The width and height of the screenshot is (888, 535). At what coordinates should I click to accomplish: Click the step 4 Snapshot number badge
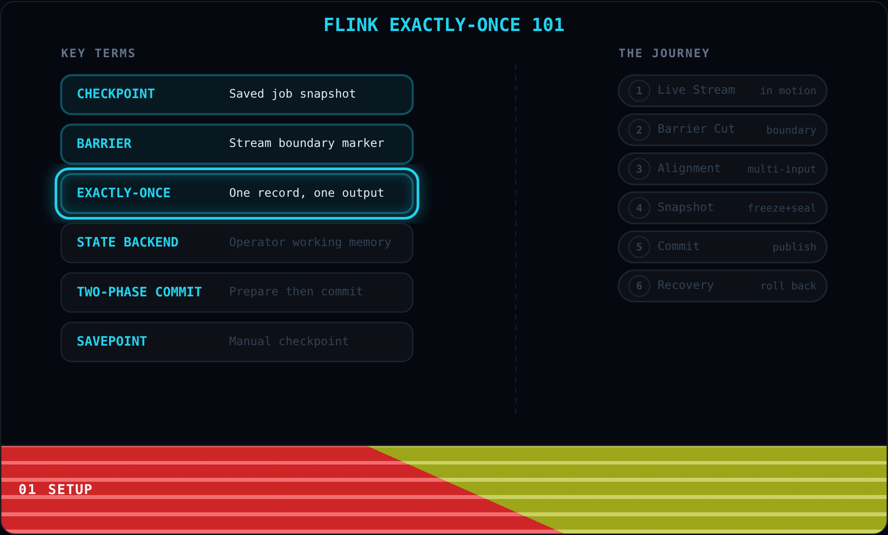pos(639,208)
